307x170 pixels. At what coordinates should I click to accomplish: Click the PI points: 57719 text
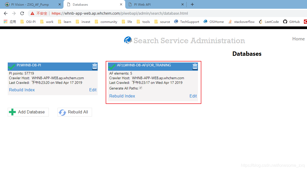coord(22,74)
